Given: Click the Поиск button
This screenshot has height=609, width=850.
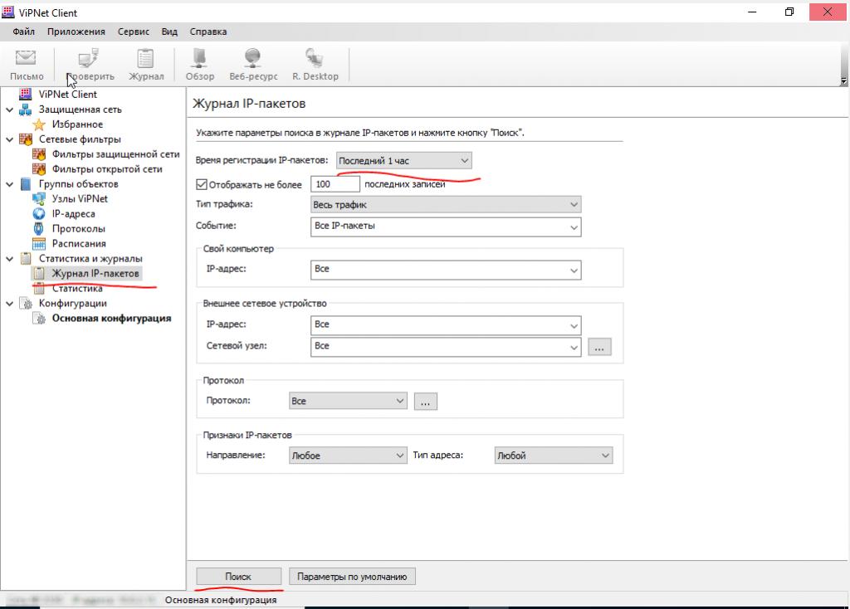Looking at the screenshot, I should pos(238,577).
